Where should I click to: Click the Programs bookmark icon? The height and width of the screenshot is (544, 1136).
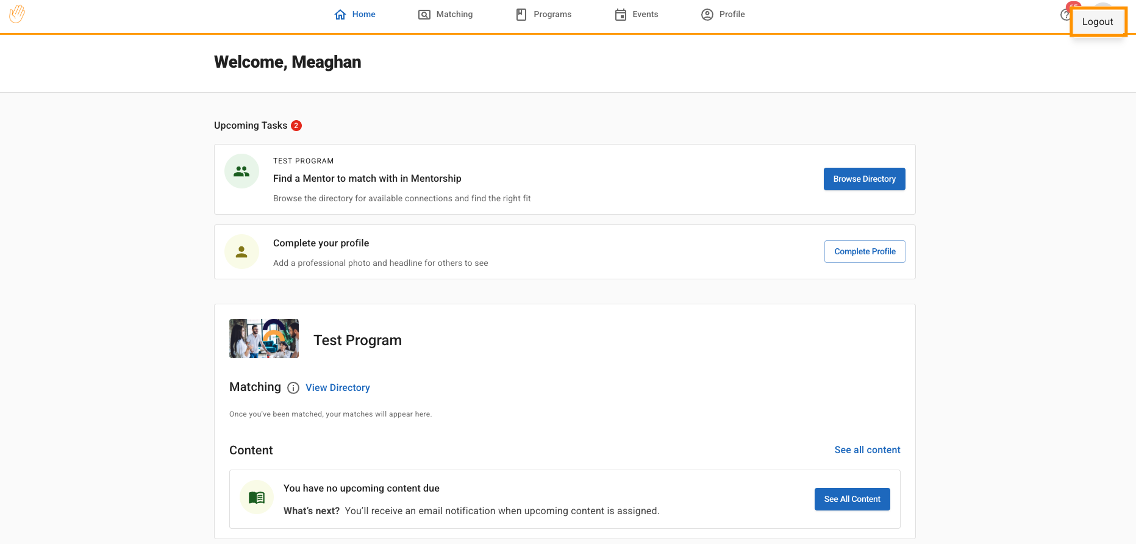click(521, 15)
